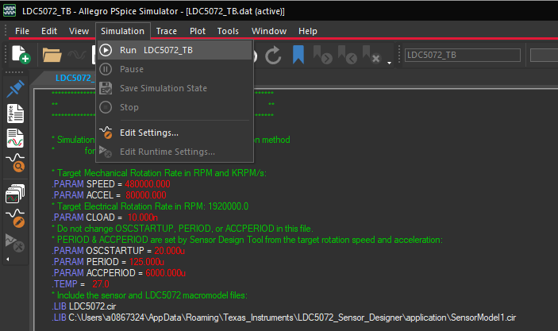Open the Plot menu
The image size is (558, 331).
click(x=198, y=31)
